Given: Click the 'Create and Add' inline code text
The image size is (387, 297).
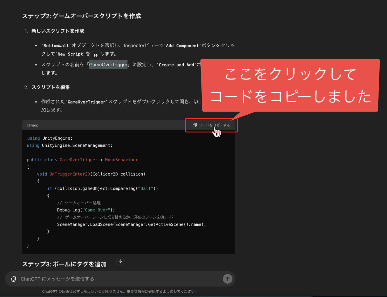Looking at the screenshot, I should click(x=176, y=65).
